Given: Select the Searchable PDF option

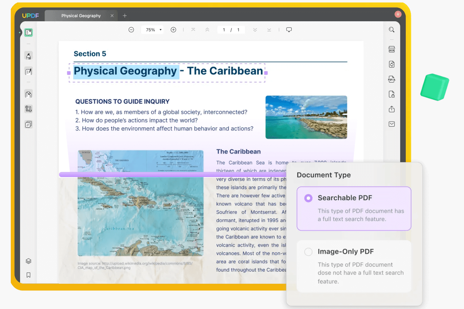Looking at the screenshot, I should [308, 198].
